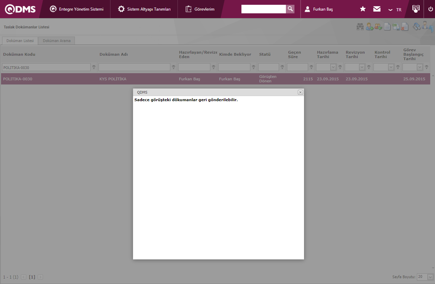Screen dimensions: 435x284
Task: Click the document with red X icon
Action: (x=405, y=27)
